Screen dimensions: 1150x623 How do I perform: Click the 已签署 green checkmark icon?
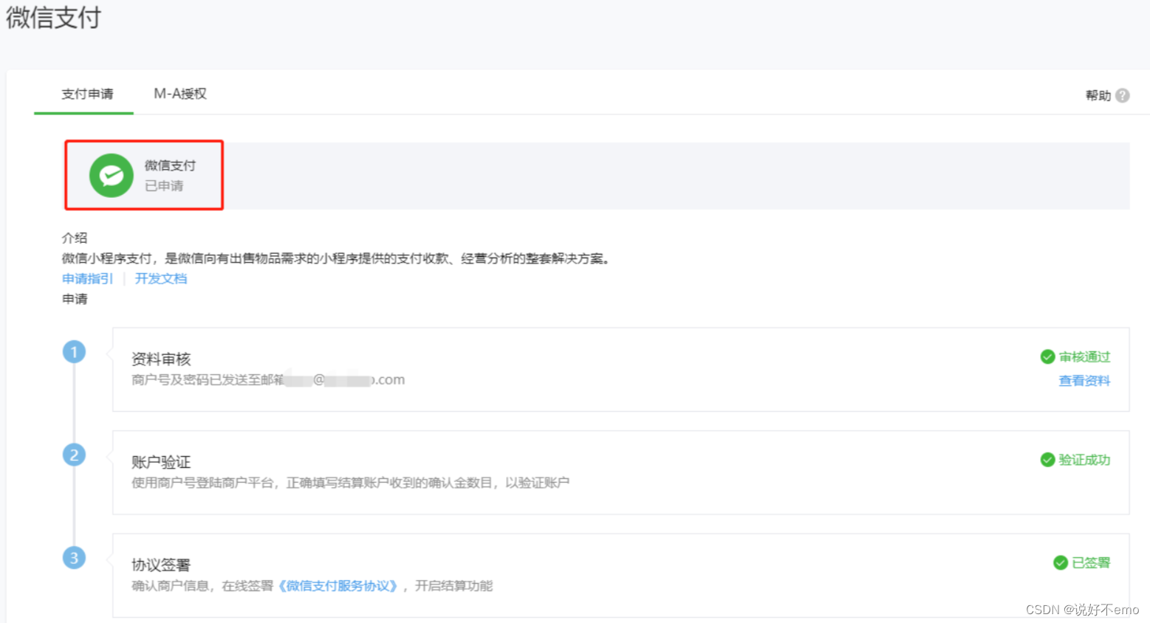[1061, 562]
